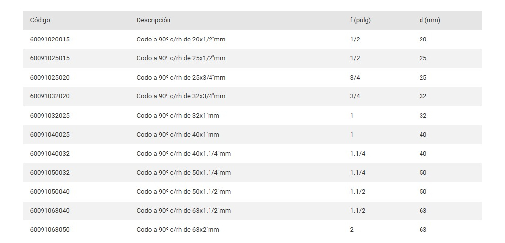Click description Codo 63x2"mm
This screenshot has width=505, height=243.
click(178, 230)
